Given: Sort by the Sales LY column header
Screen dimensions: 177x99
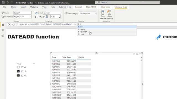Looking at the screenshot, I should [x=81, y=57].
